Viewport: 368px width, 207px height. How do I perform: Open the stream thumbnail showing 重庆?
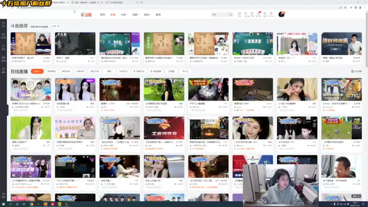75,128
